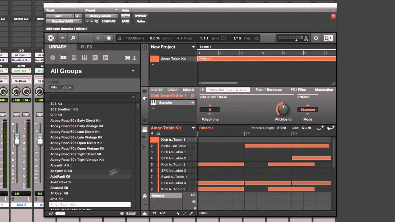Click the pattern audio drag icon
The width and height of the screenshot is (395, 222).
331,128
